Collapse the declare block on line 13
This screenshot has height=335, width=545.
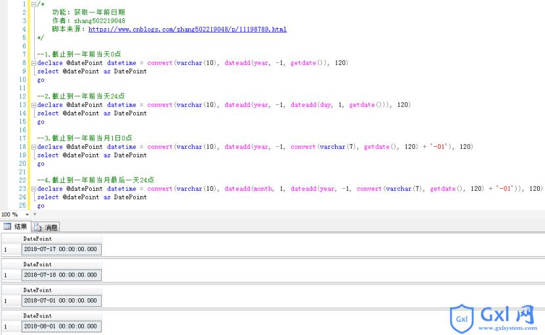pos(33,106)
